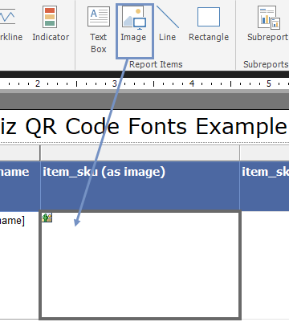The width and height of the screenshot is (289, 330).
Task: Click the partially visible item_sk header on right
Action: coord(265,185)
